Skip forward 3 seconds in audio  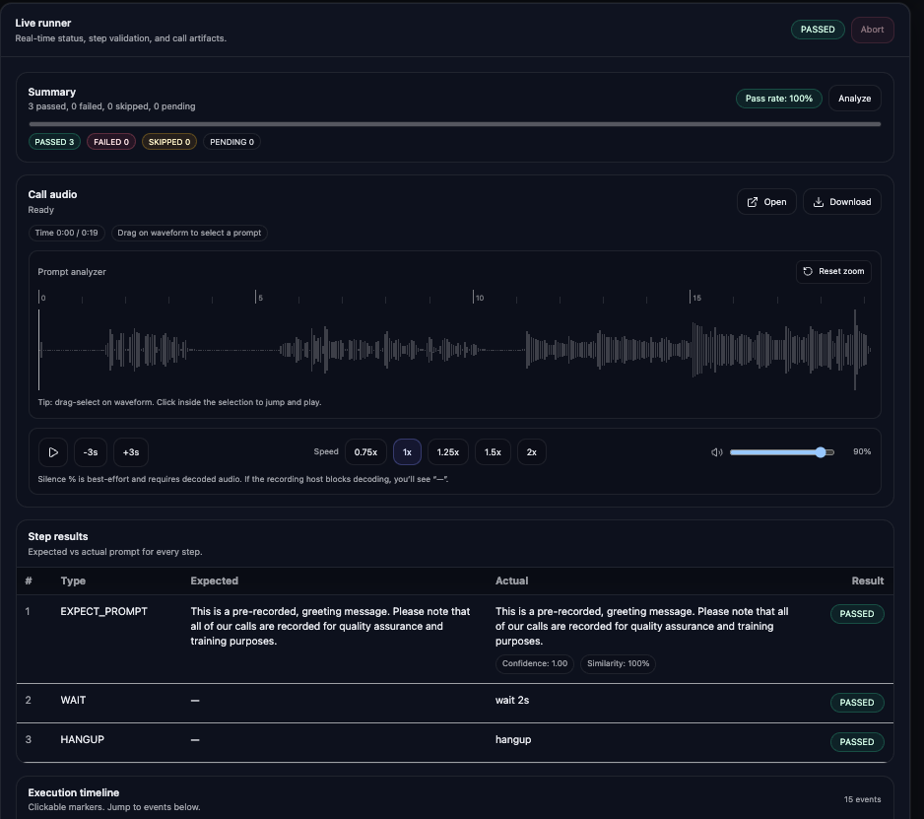(131, 452)
